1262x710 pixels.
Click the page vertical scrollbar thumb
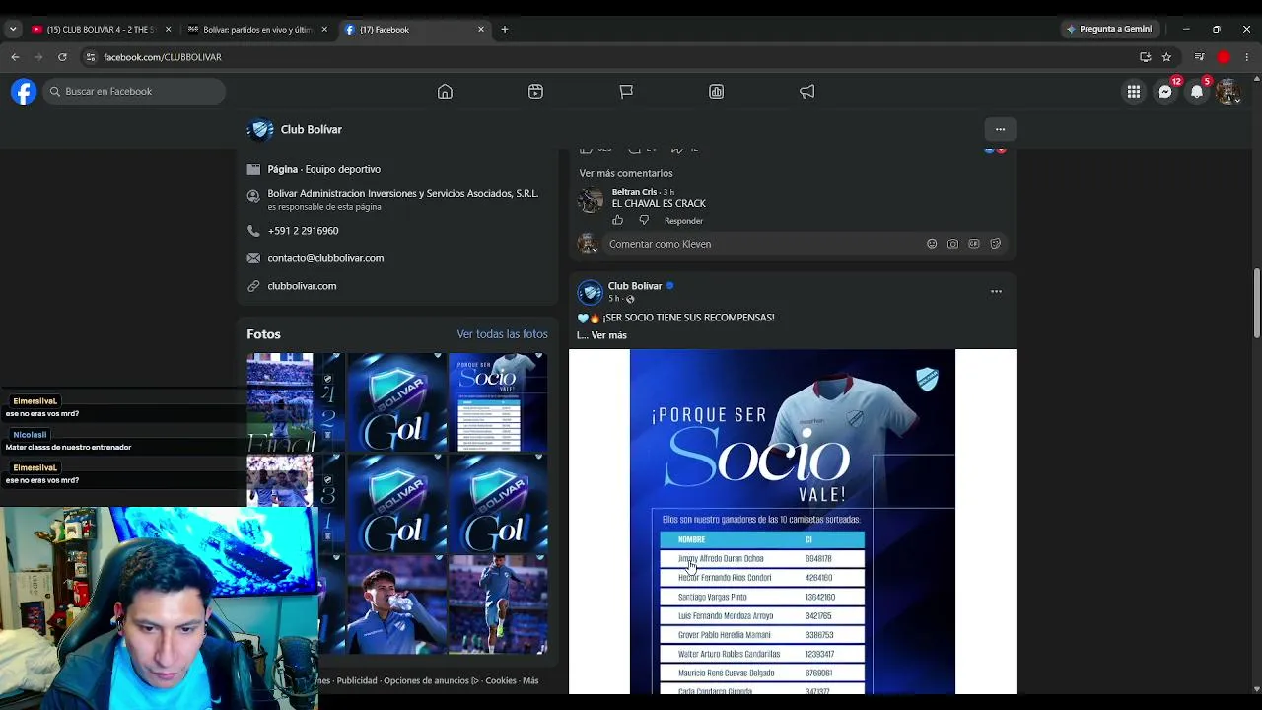point(1256,302)
